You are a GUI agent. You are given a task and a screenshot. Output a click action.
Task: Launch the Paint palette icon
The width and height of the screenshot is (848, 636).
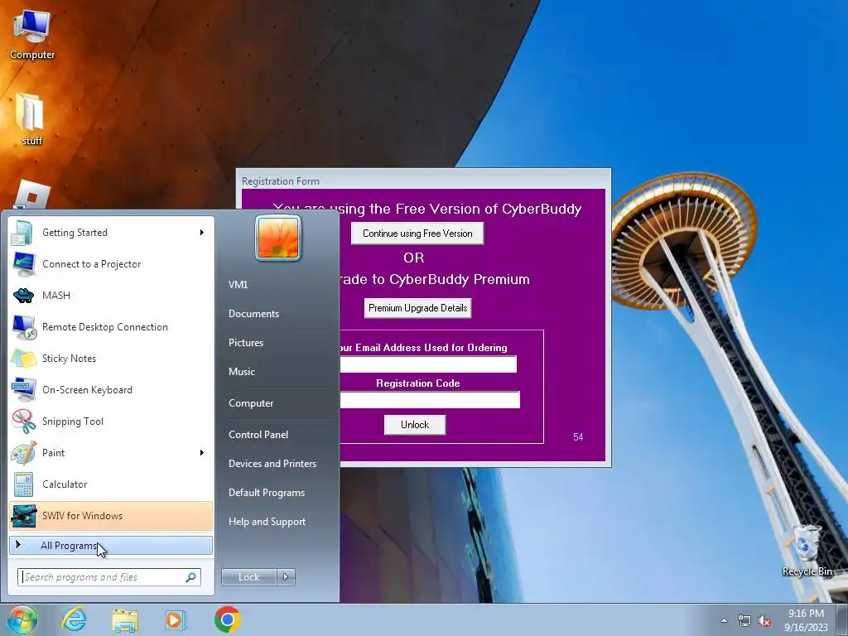[24, 453]
